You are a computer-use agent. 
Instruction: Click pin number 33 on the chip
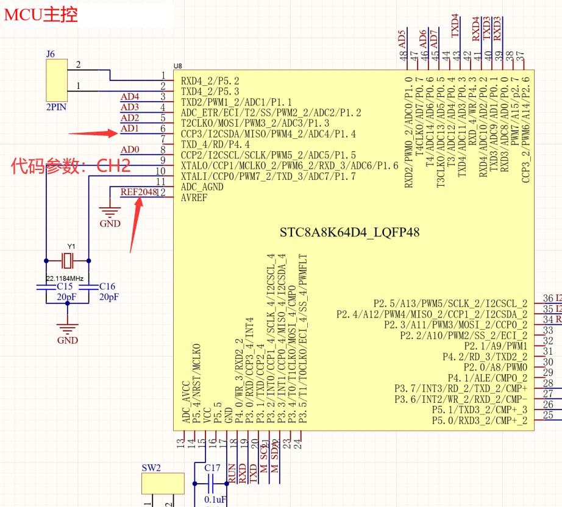549,330
